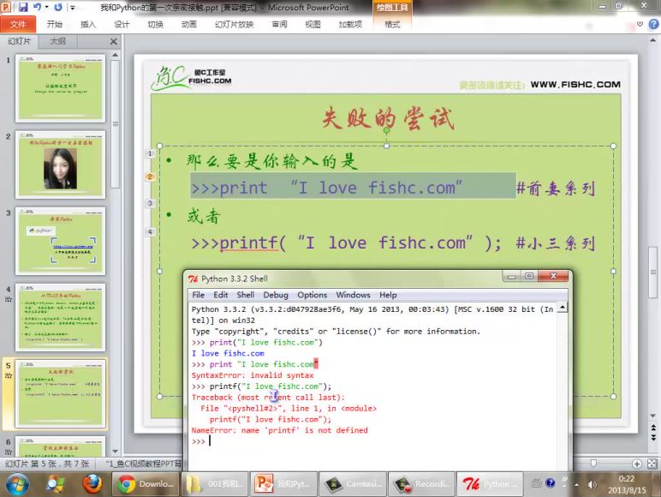Click the Save icon in quick access toolbar

click(23, 7)
